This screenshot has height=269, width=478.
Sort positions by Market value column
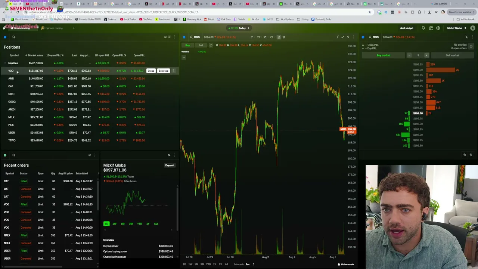(34, 55)
